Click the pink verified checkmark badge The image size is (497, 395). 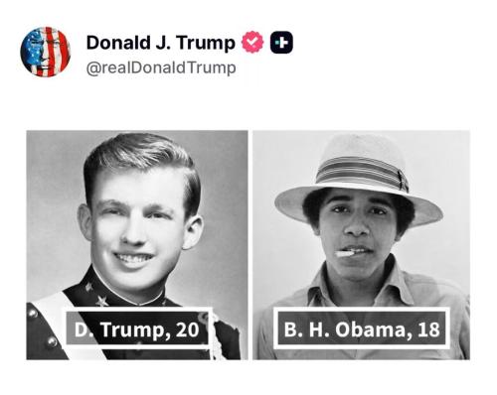[252, 42]
